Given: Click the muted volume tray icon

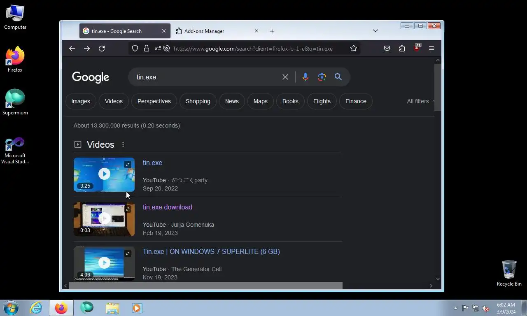Looking at the screenshot, I should click(x=485, y=308).
